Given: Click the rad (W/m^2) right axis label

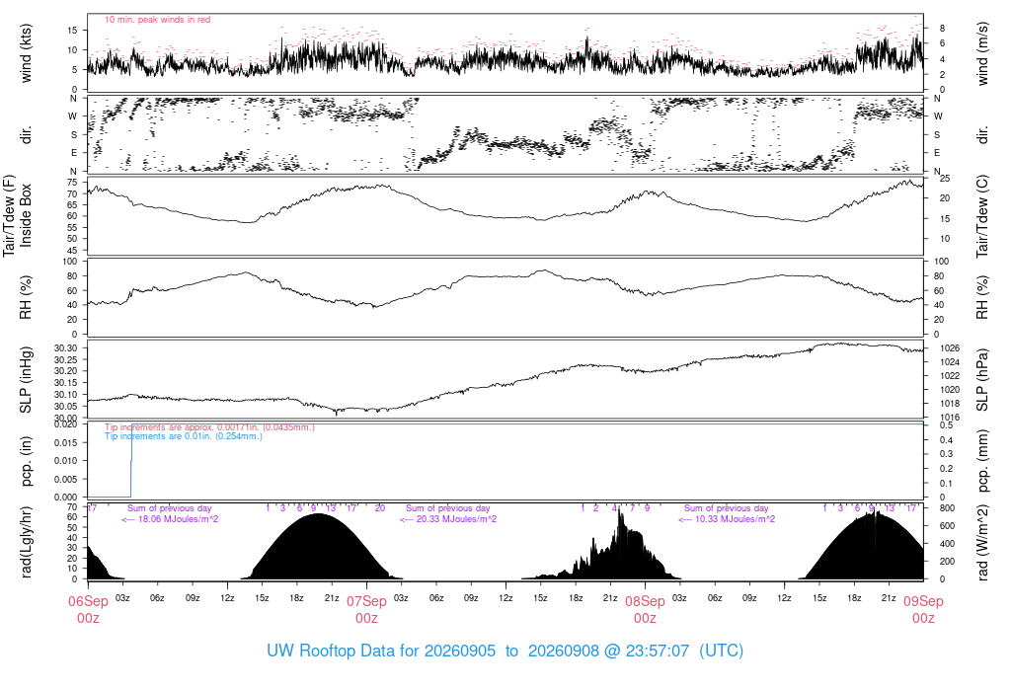Looking at the screenshot, I should point(982,542).
